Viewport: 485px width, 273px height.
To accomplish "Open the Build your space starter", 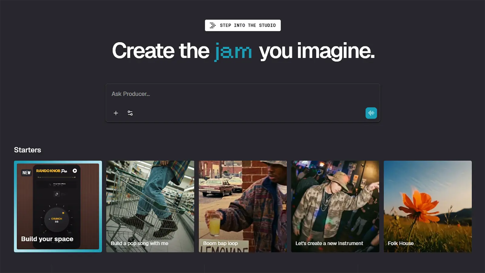I will [58, 206].
